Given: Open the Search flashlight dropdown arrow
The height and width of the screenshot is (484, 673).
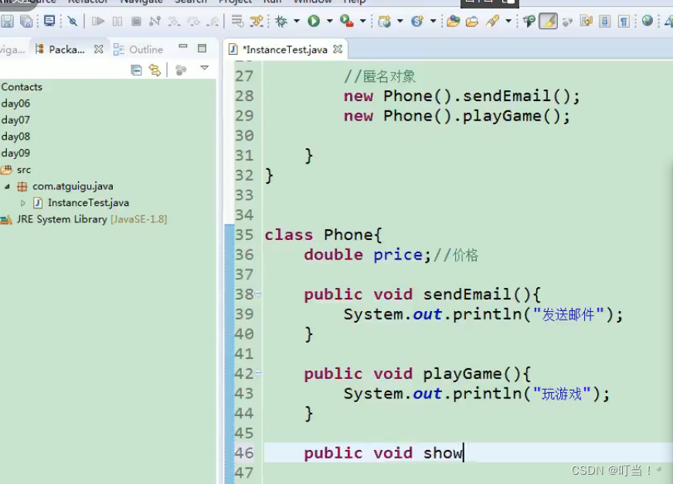Looking at the screenshot, I should (x=508, y=21).
